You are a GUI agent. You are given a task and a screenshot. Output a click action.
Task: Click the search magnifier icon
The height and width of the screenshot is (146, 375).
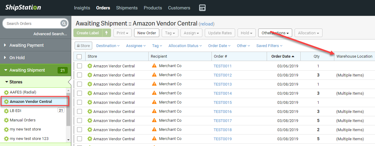pyautogui.click(x=63, y=23)
